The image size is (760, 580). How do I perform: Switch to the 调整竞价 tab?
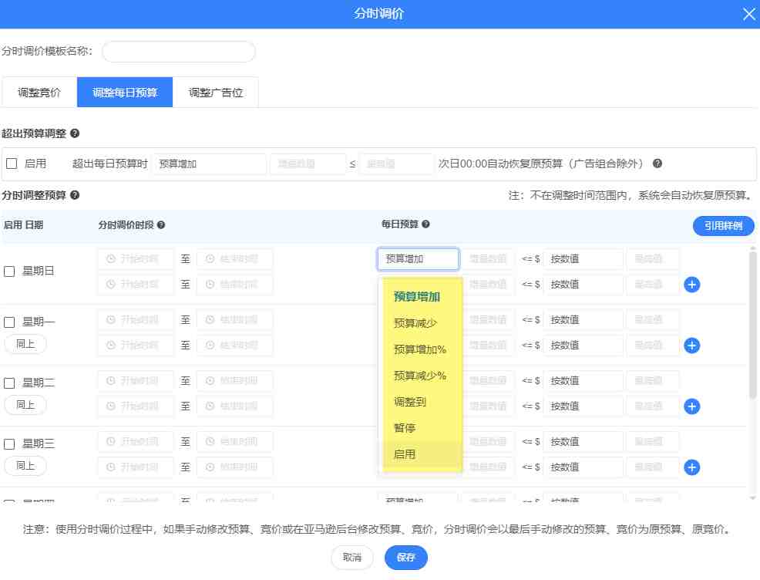[x=39, y=92]
